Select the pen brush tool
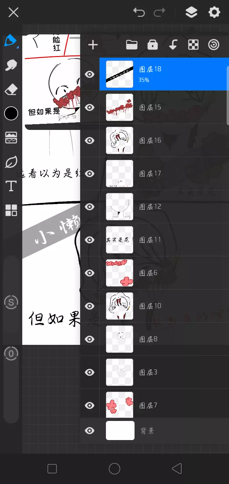This screenshot has height=484, width=229. pyautogui.click(x=10, y=41)
